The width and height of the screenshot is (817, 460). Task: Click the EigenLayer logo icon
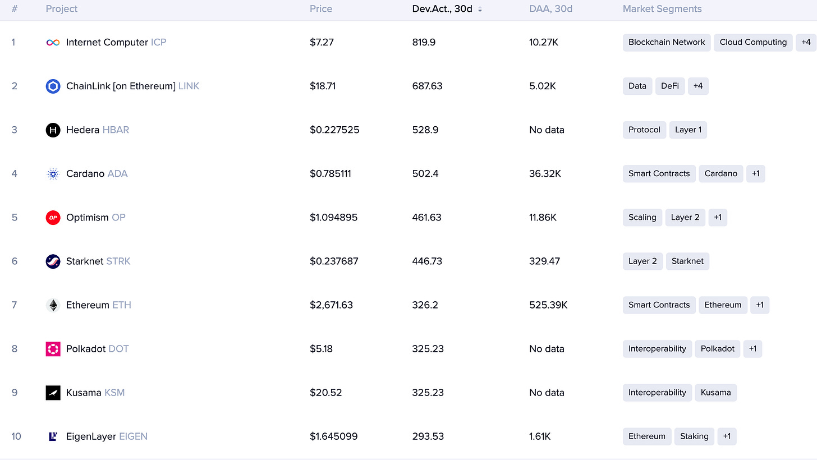[53, 436]
